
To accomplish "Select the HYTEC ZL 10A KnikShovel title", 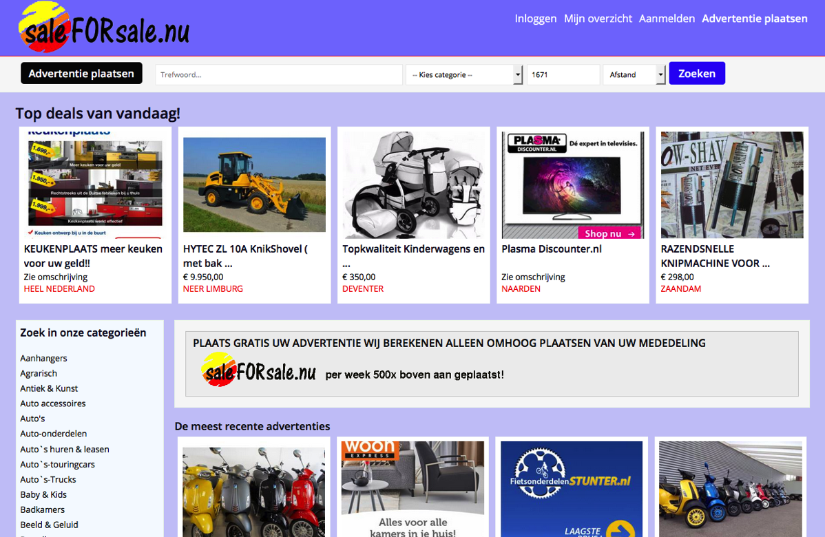I will [x=245, y=256].
